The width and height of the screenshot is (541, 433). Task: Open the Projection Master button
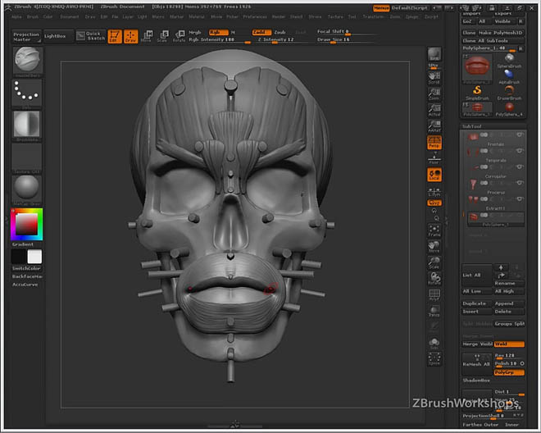click(x=26, y=37)
